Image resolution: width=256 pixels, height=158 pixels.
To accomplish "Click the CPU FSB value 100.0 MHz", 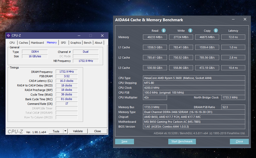I will (x=194, y=93).
